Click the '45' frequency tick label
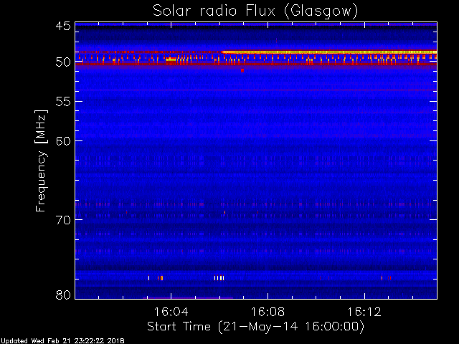This screenshot has height=344, width=459. coord(63,26)
